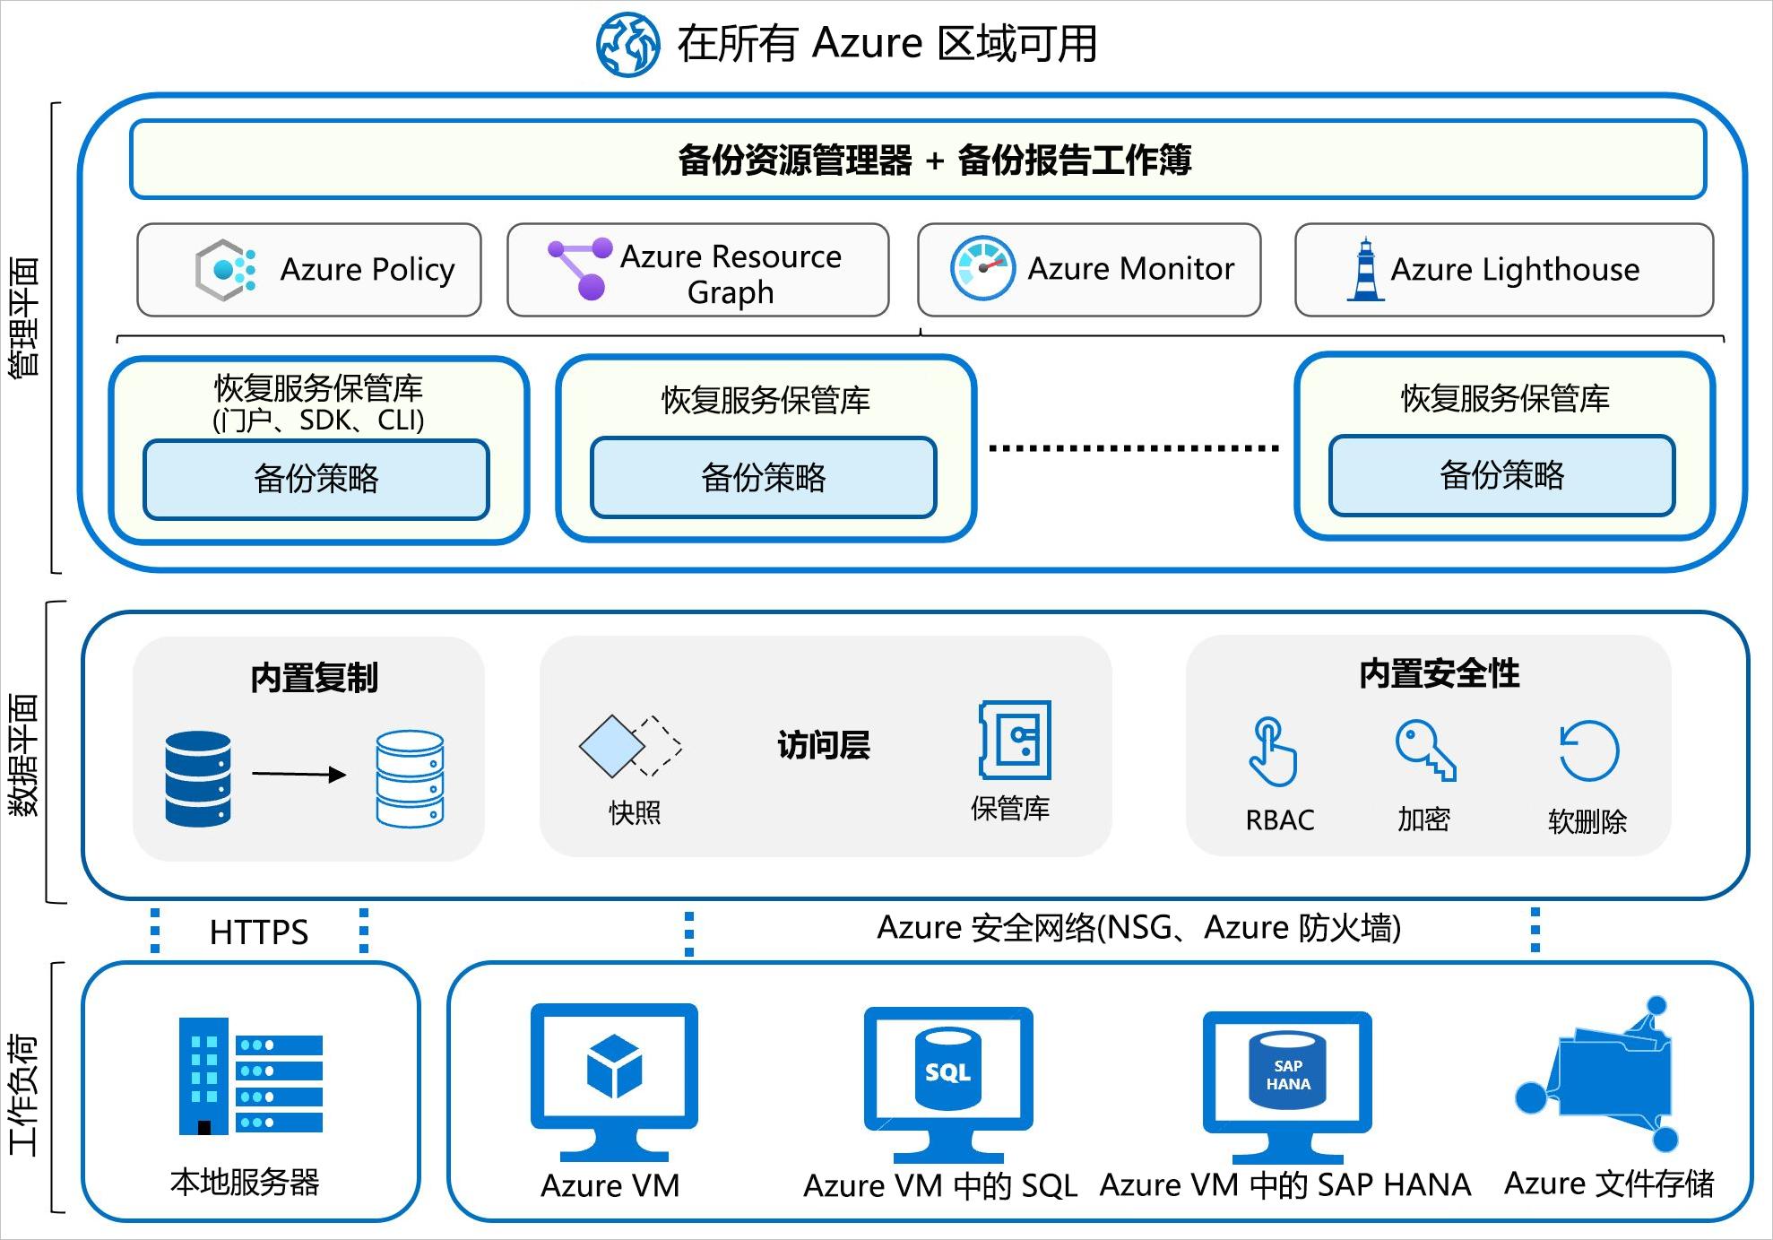Click the Azure Monitor gauge icon
Viewport: 1773px width, 1240px height.
(982, 268)
